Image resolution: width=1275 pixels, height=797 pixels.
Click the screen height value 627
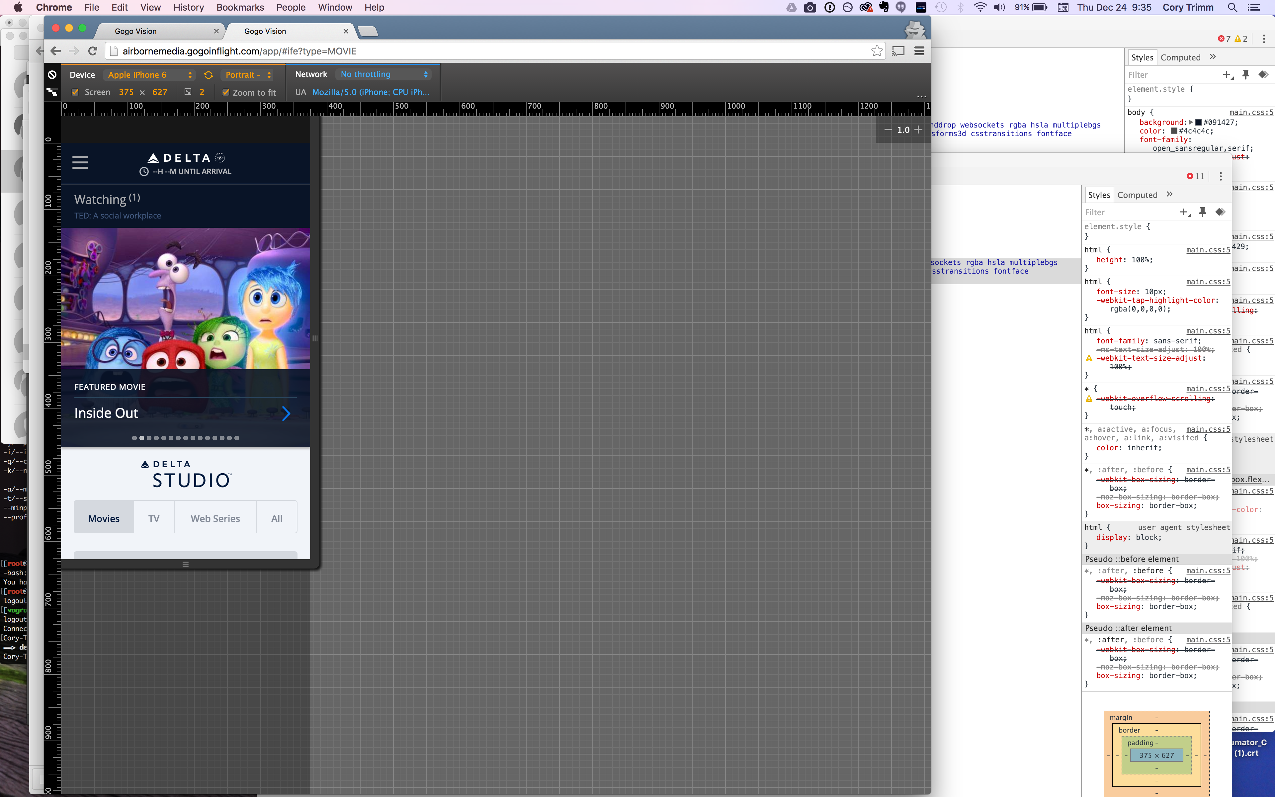tap(160, 92)
